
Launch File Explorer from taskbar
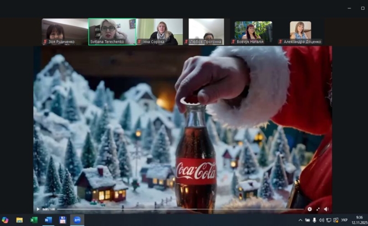point(19,220)
